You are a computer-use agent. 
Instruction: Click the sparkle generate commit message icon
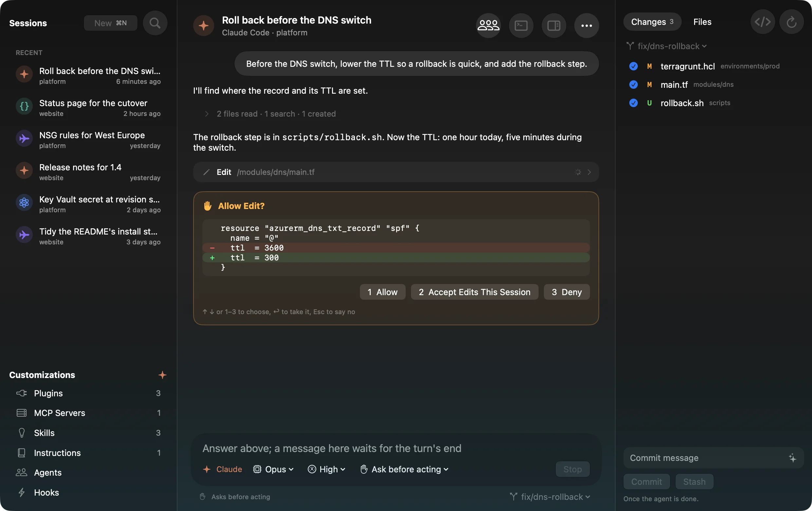792,457
